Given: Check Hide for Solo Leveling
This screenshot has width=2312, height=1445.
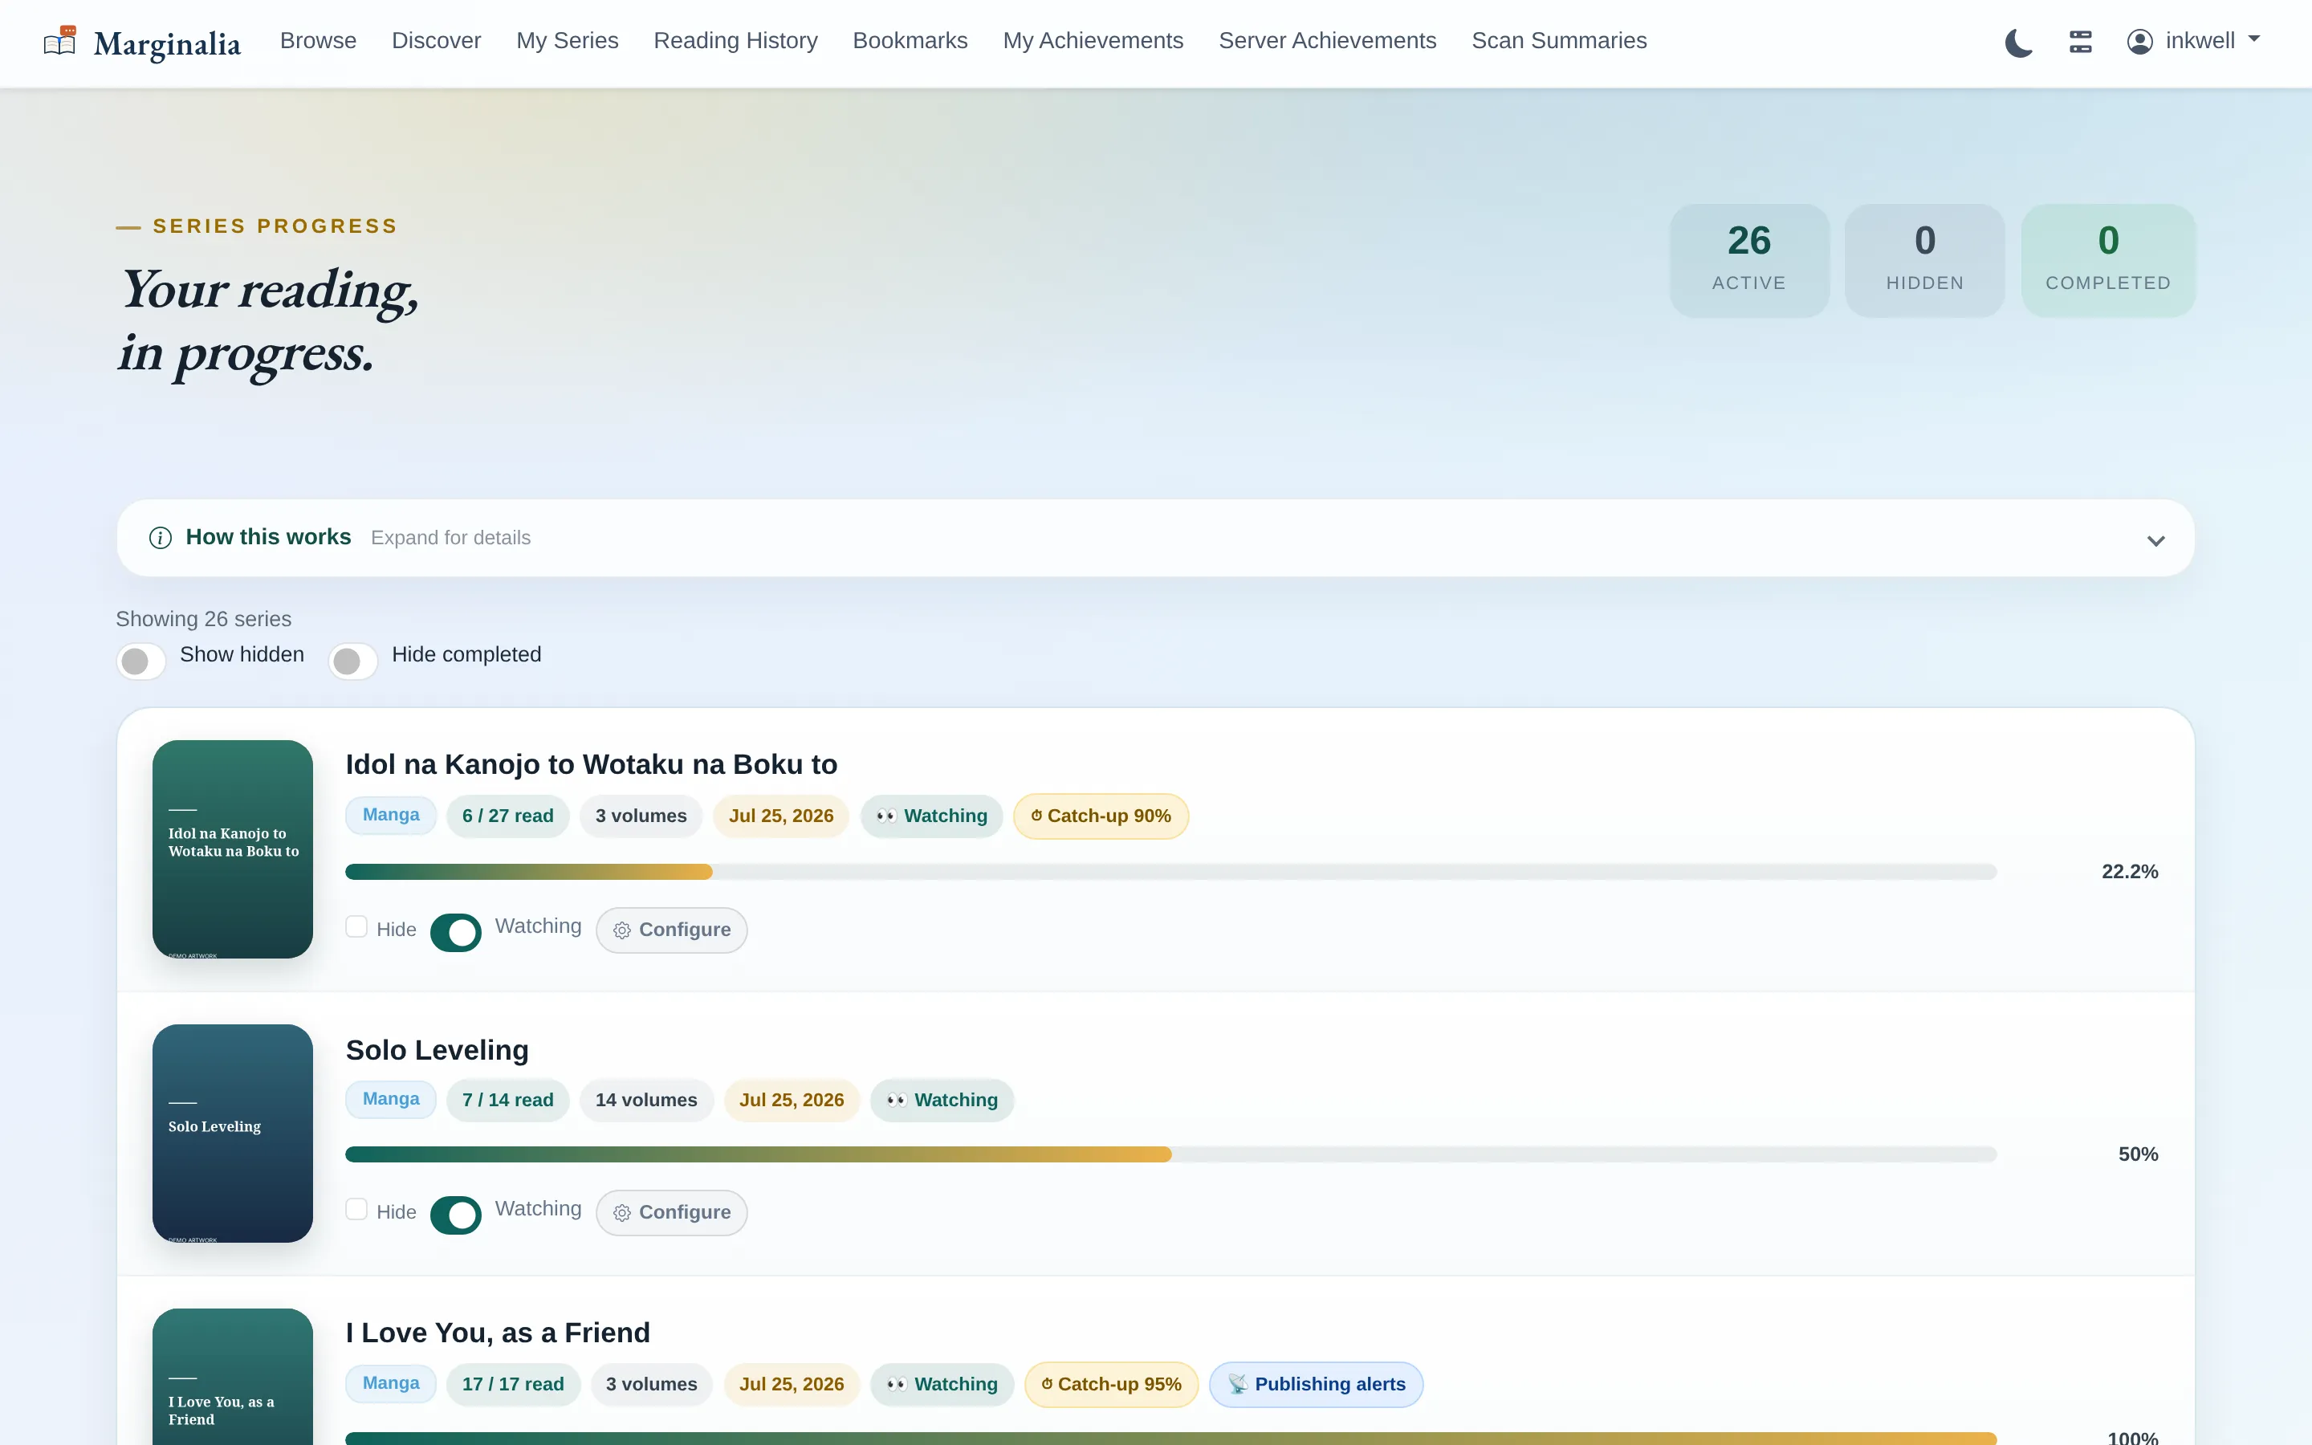Looking at the screenshot, I should (x=356, y=1209).
